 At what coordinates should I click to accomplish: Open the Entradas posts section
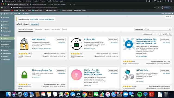tap(6, 22)
